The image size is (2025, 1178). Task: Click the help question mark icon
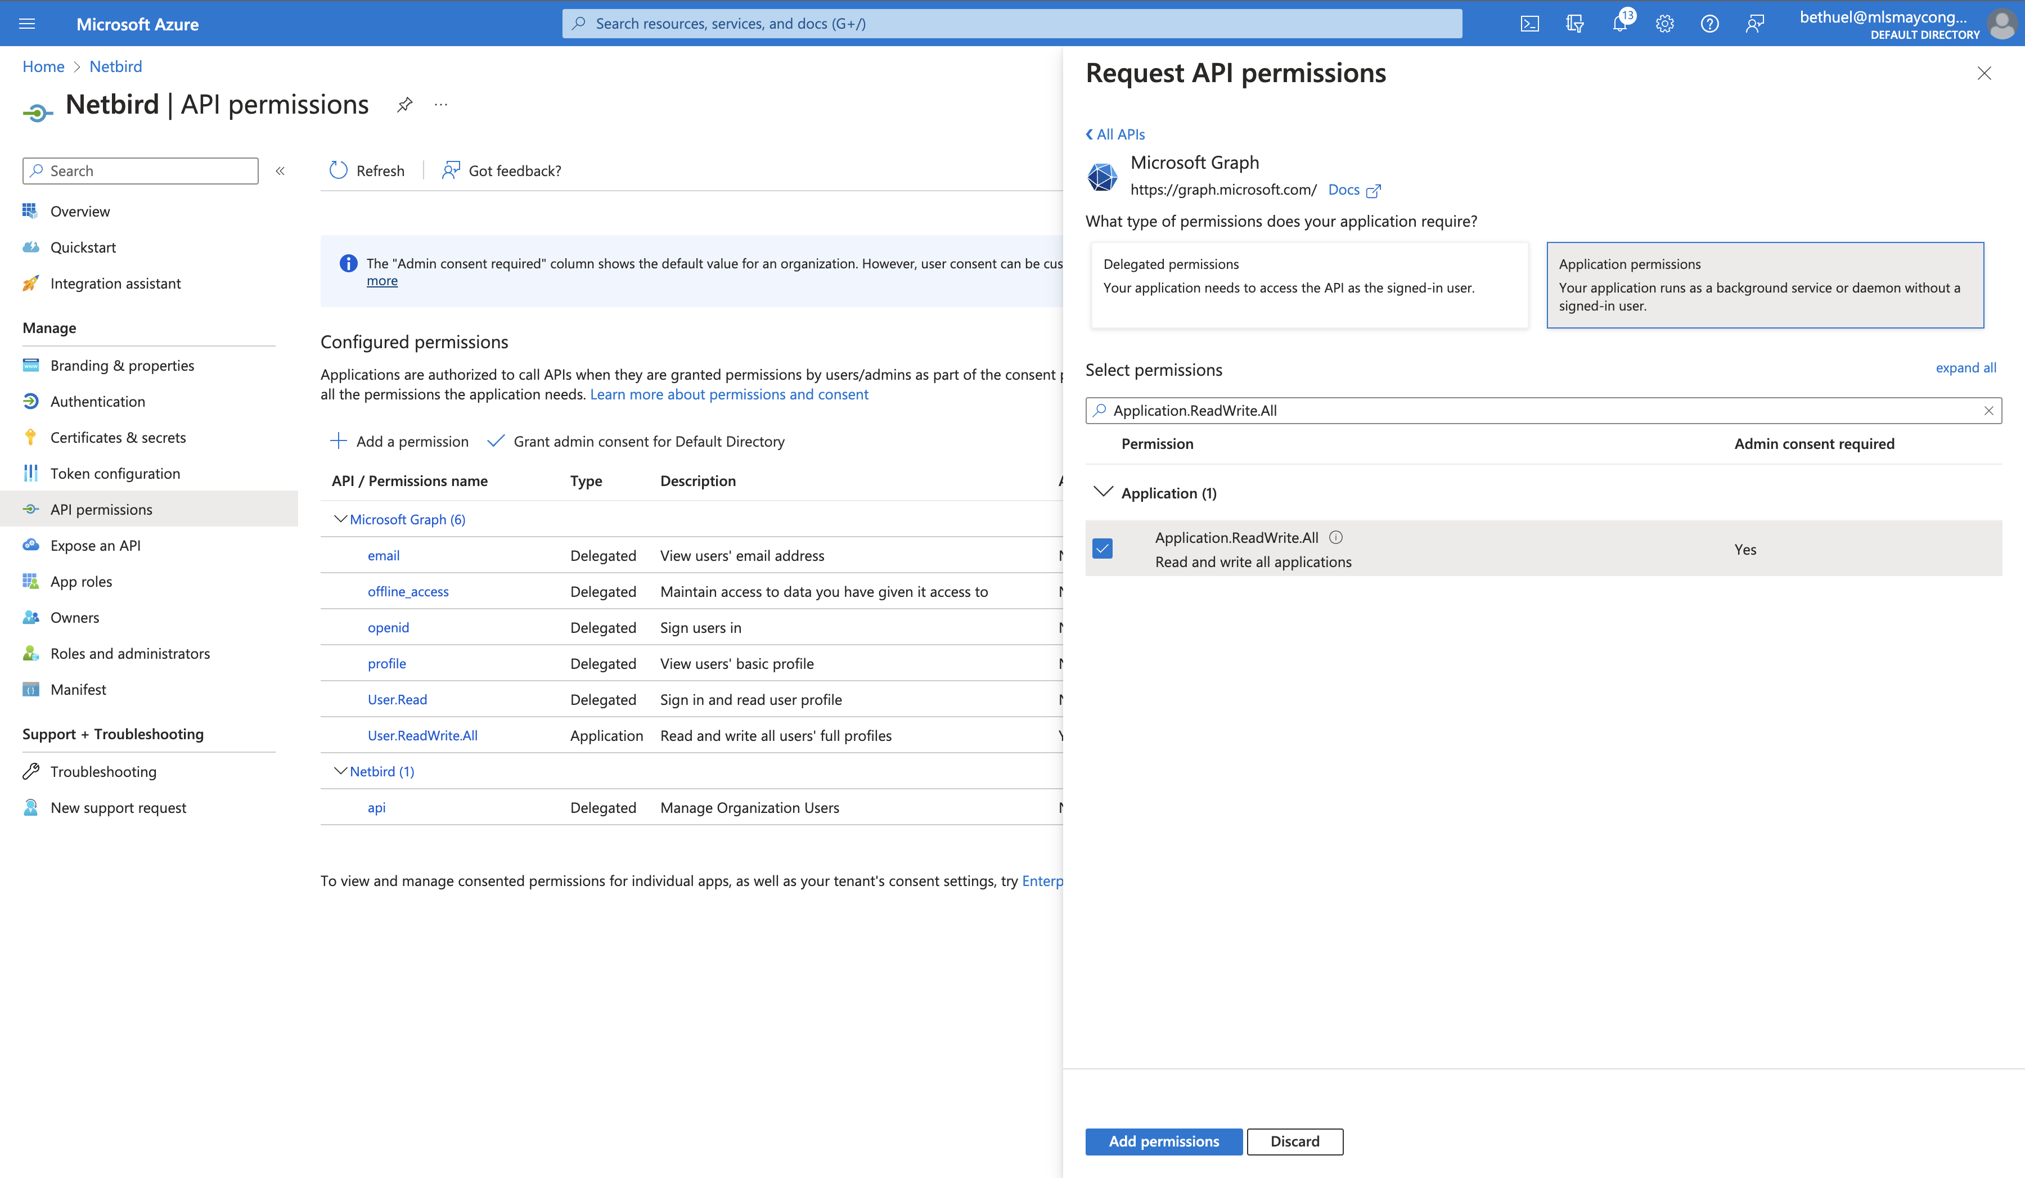(1709, 24)
